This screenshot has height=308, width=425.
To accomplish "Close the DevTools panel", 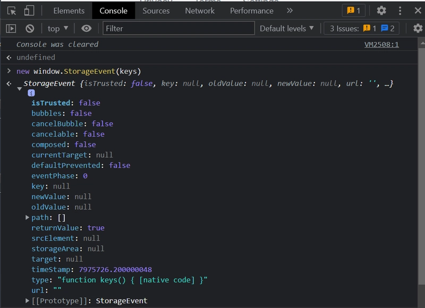I will [x=418, y=11].
